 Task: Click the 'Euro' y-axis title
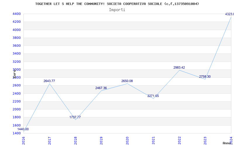tap(14, 74)
